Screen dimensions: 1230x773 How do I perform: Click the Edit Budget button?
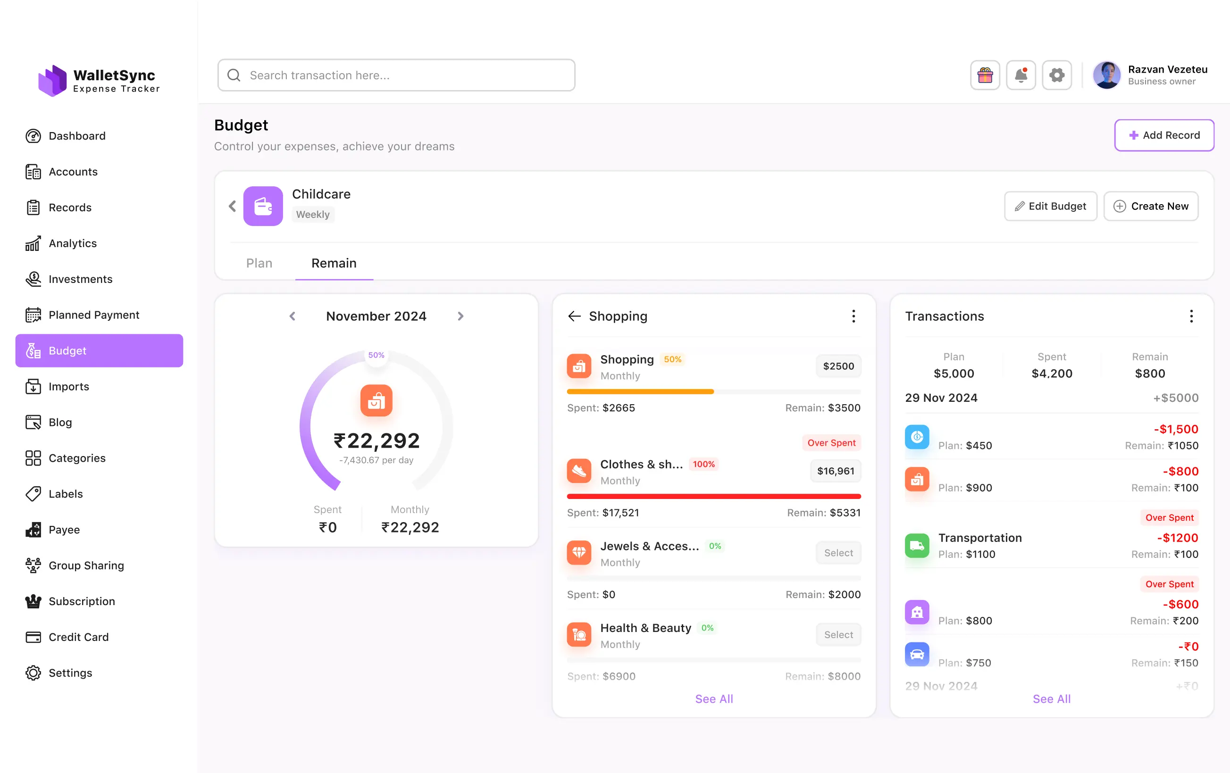(1050, 206)
